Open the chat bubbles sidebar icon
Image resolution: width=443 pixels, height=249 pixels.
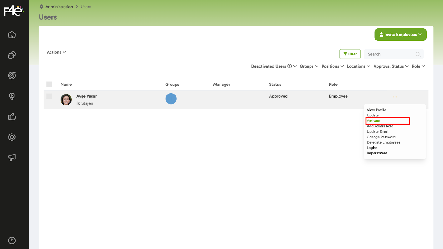coord(12,55)
